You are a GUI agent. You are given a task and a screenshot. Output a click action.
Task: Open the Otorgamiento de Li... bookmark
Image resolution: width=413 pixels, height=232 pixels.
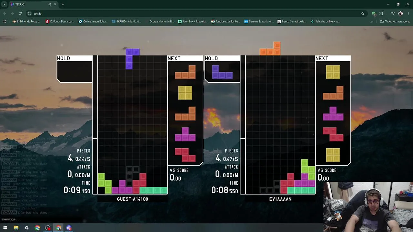click(160, 22)
